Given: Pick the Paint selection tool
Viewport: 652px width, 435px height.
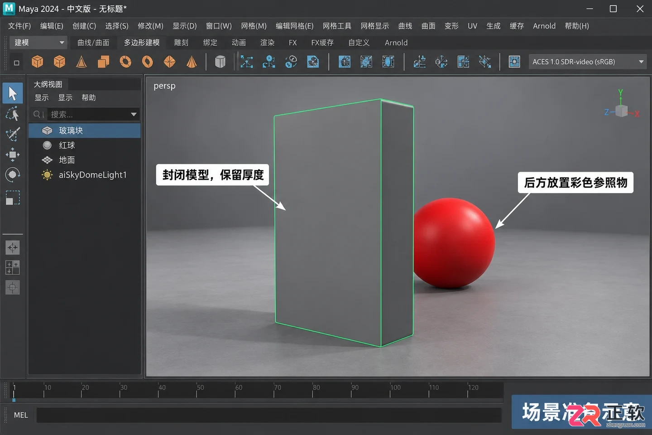Looking at the screenshot, I should click(13, 134).
